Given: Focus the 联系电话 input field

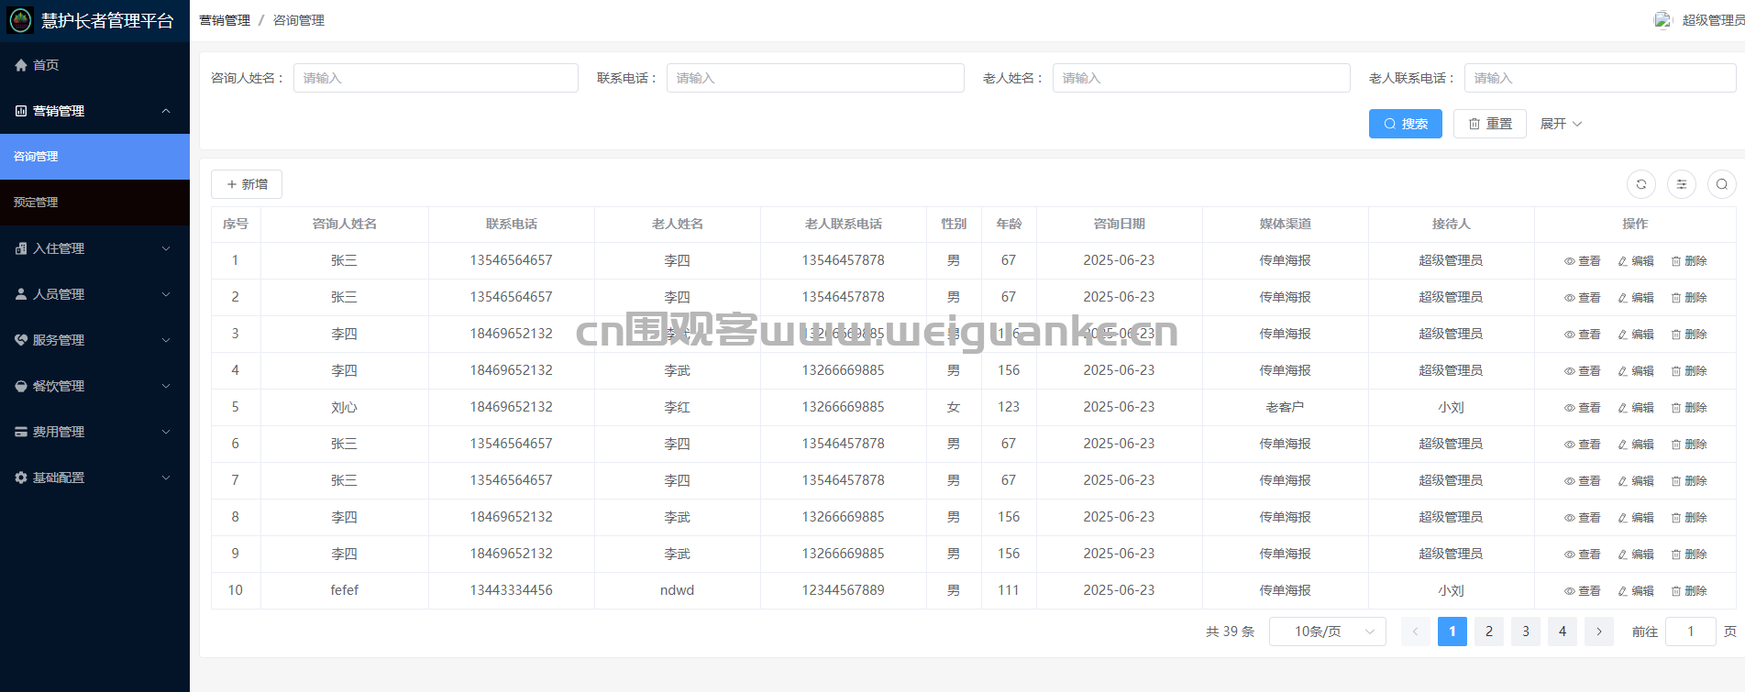Looking at the screenshot, I should pos(815,78).
